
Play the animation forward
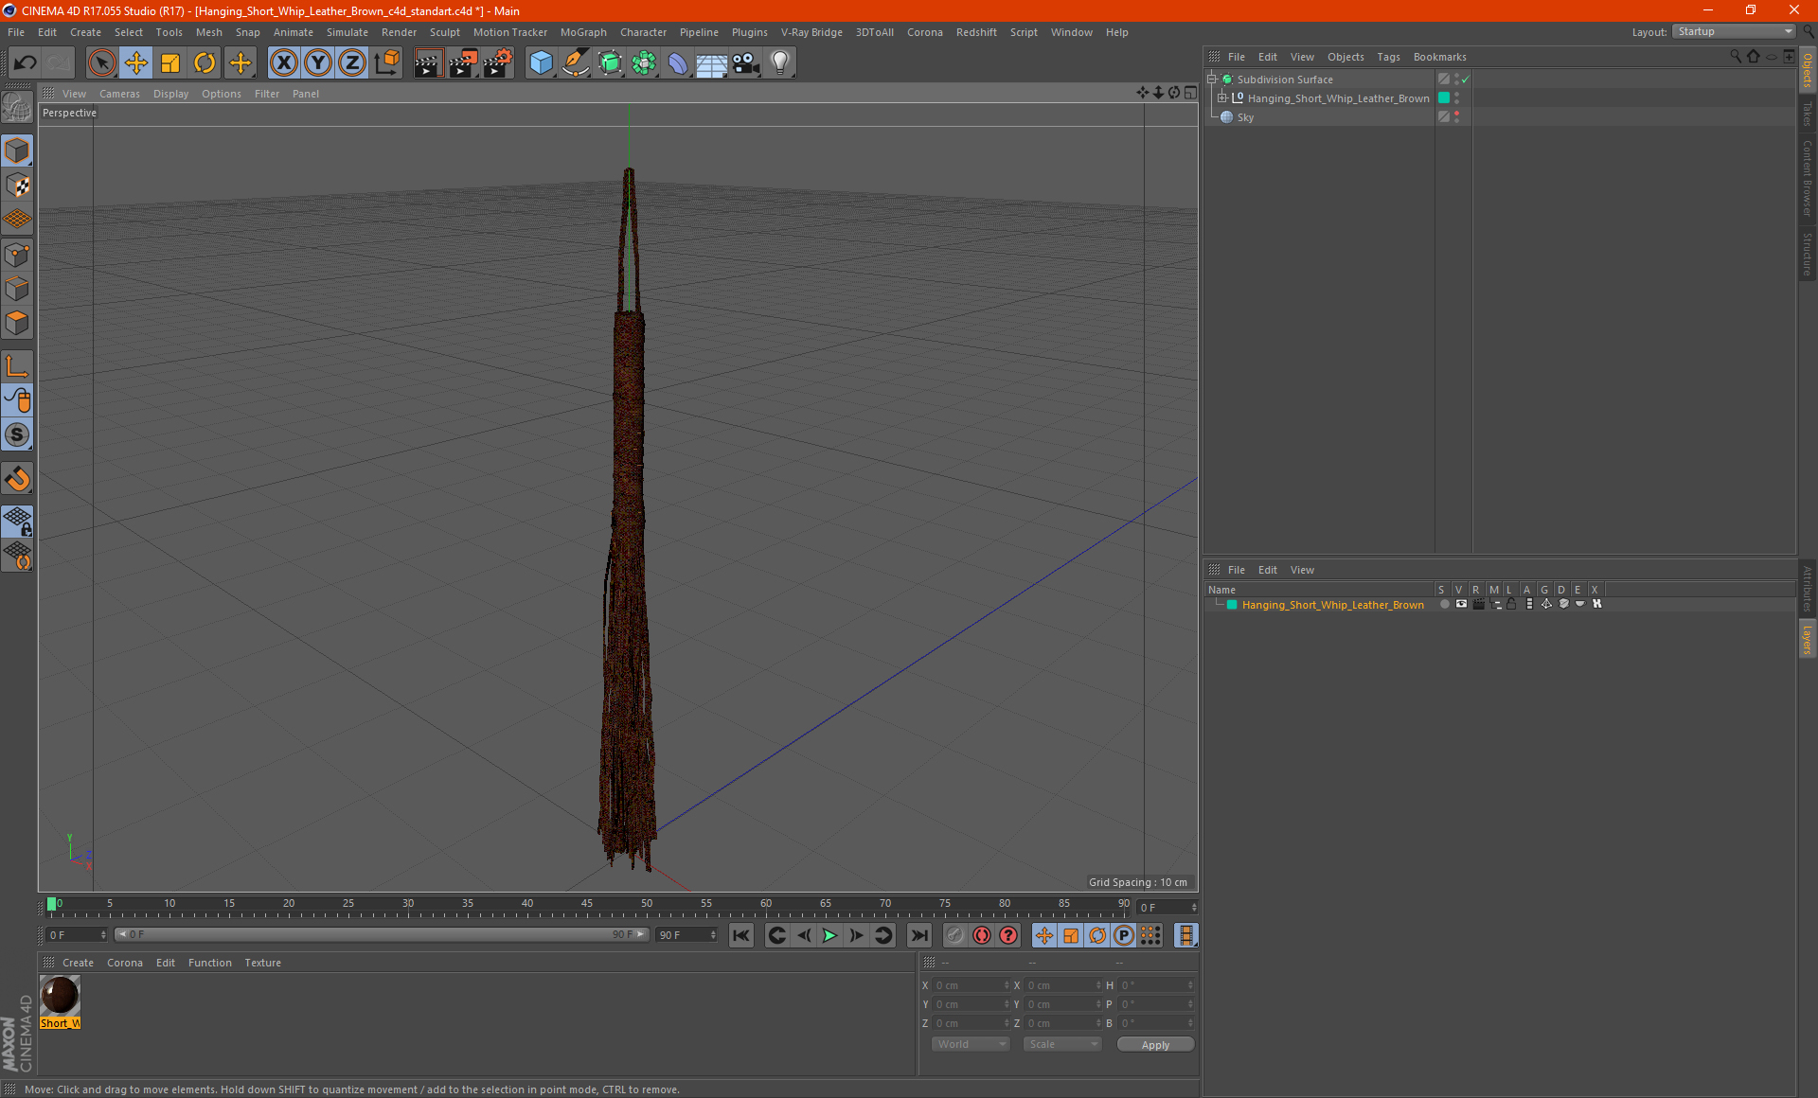click(x=829, y=935)
